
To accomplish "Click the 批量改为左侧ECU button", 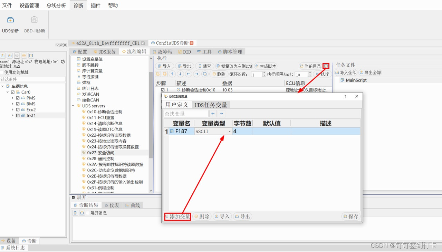I will pyautogui.click(x=234, y=66).
